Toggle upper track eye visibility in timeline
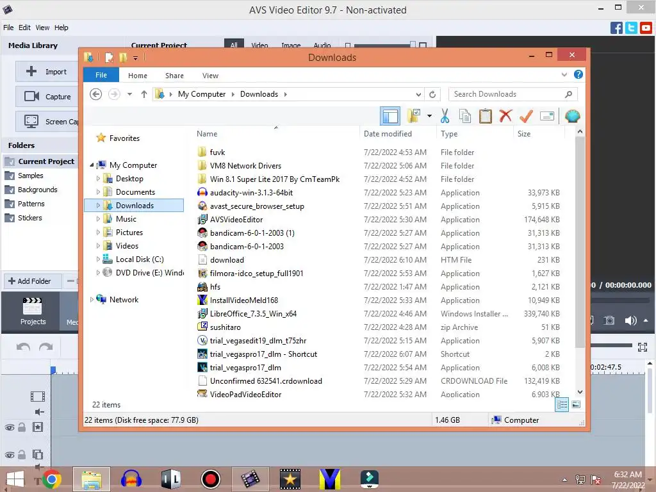Viewport: 656px width, 492px height. (9, 427)
